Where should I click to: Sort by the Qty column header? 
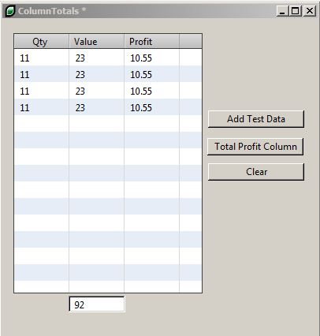pos(42,41)
